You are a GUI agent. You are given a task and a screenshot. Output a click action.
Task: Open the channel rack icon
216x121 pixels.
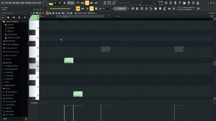pyautogui.click(x=142, y=9)
